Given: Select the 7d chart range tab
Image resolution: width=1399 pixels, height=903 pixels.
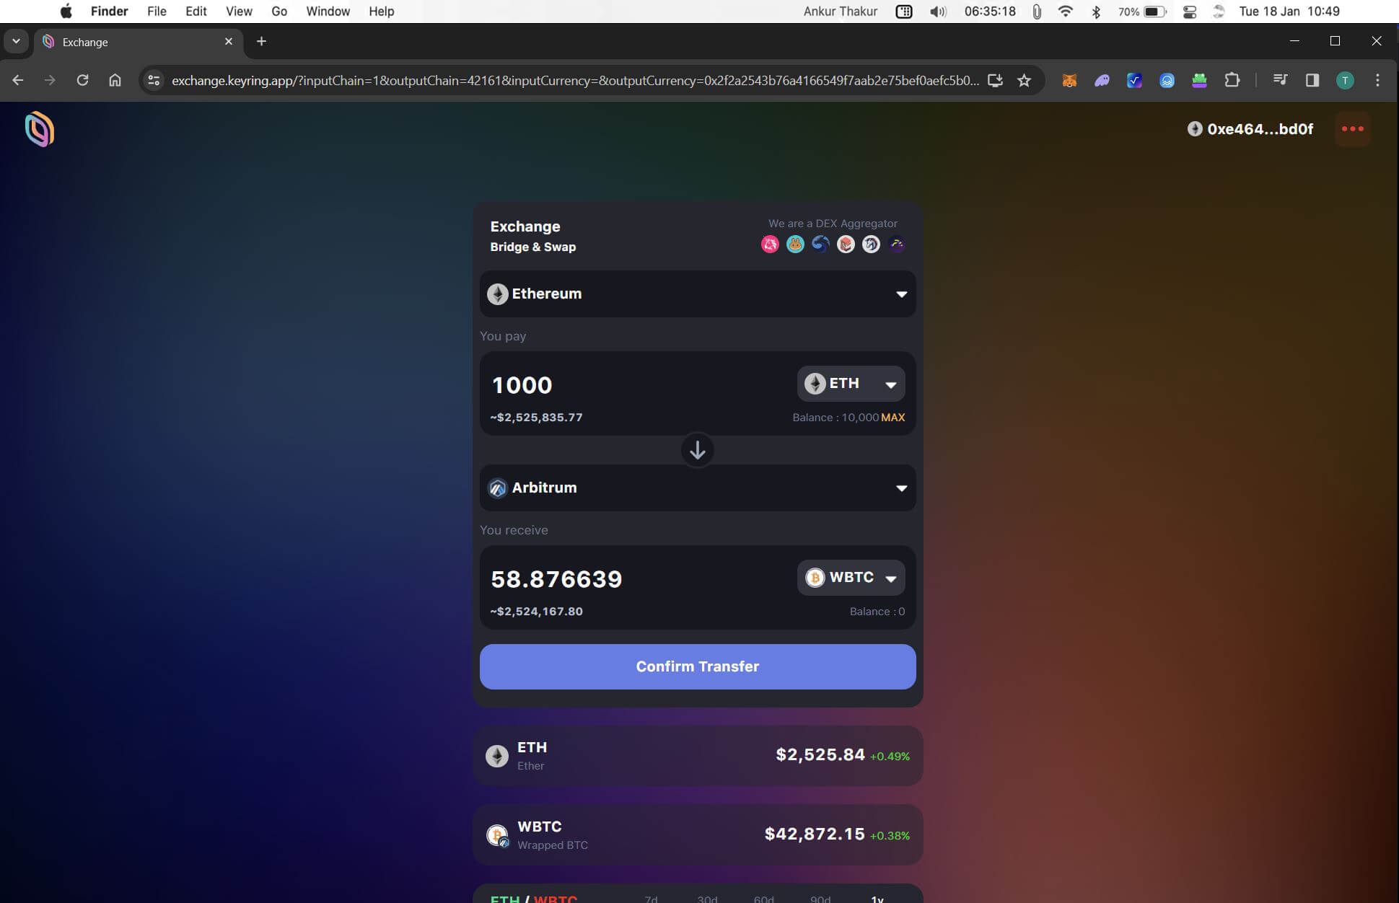Looking at the screenshot, I should [x=651, y=899].
